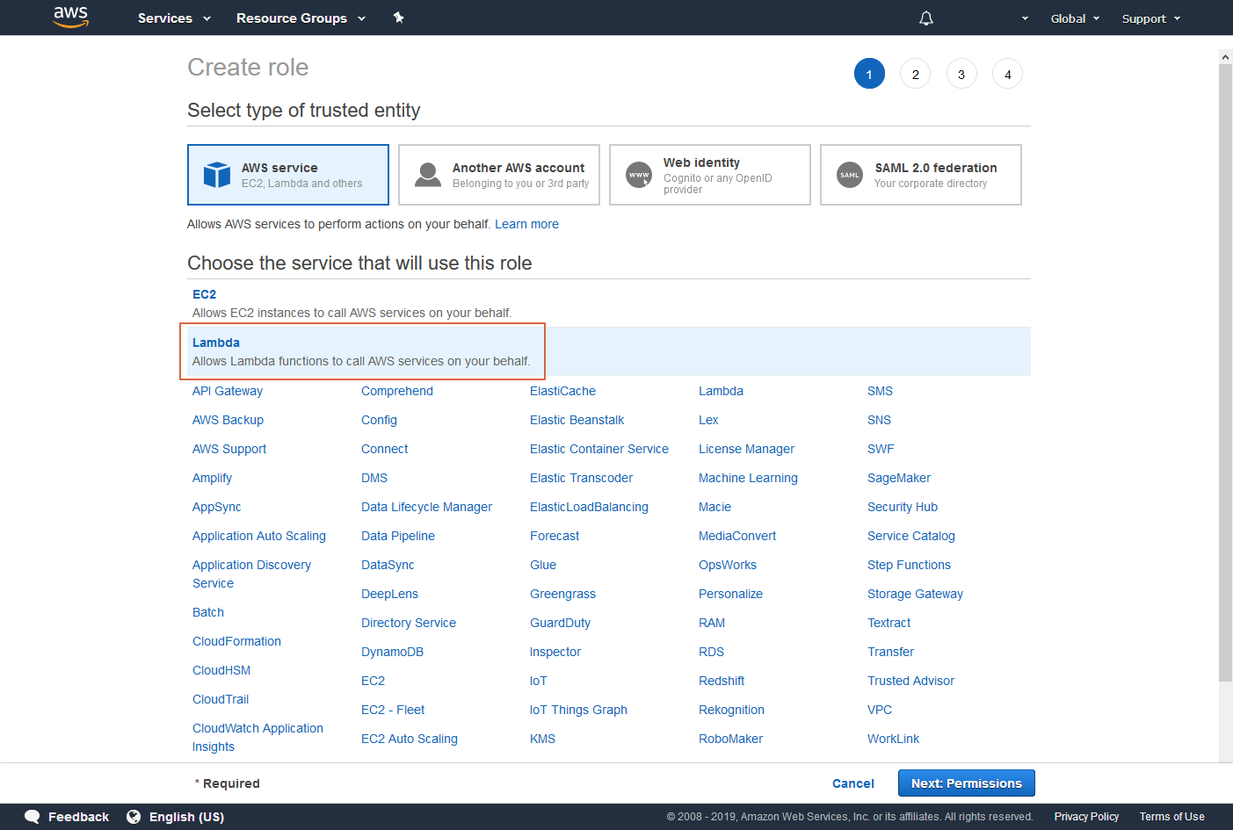Viewport: 1233px width, 830px height.
Task: Choose the EC2 use case heading
Action: (x=204, y=294)
